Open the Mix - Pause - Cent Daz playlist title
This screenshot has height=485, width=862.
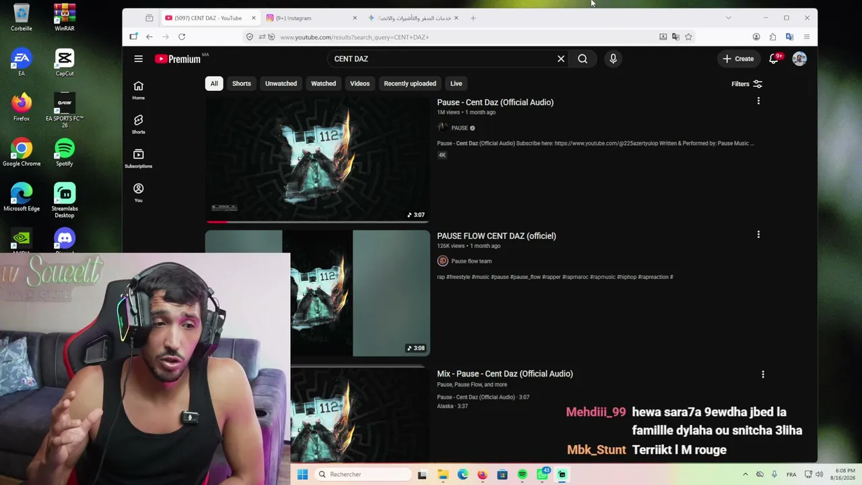505,374
